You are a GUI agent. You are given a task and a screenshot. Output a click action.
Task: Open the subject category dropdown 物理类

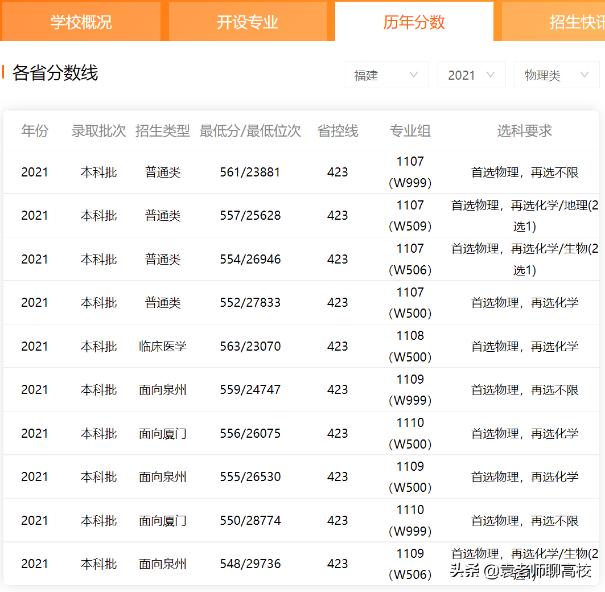(x=556, y=75)
